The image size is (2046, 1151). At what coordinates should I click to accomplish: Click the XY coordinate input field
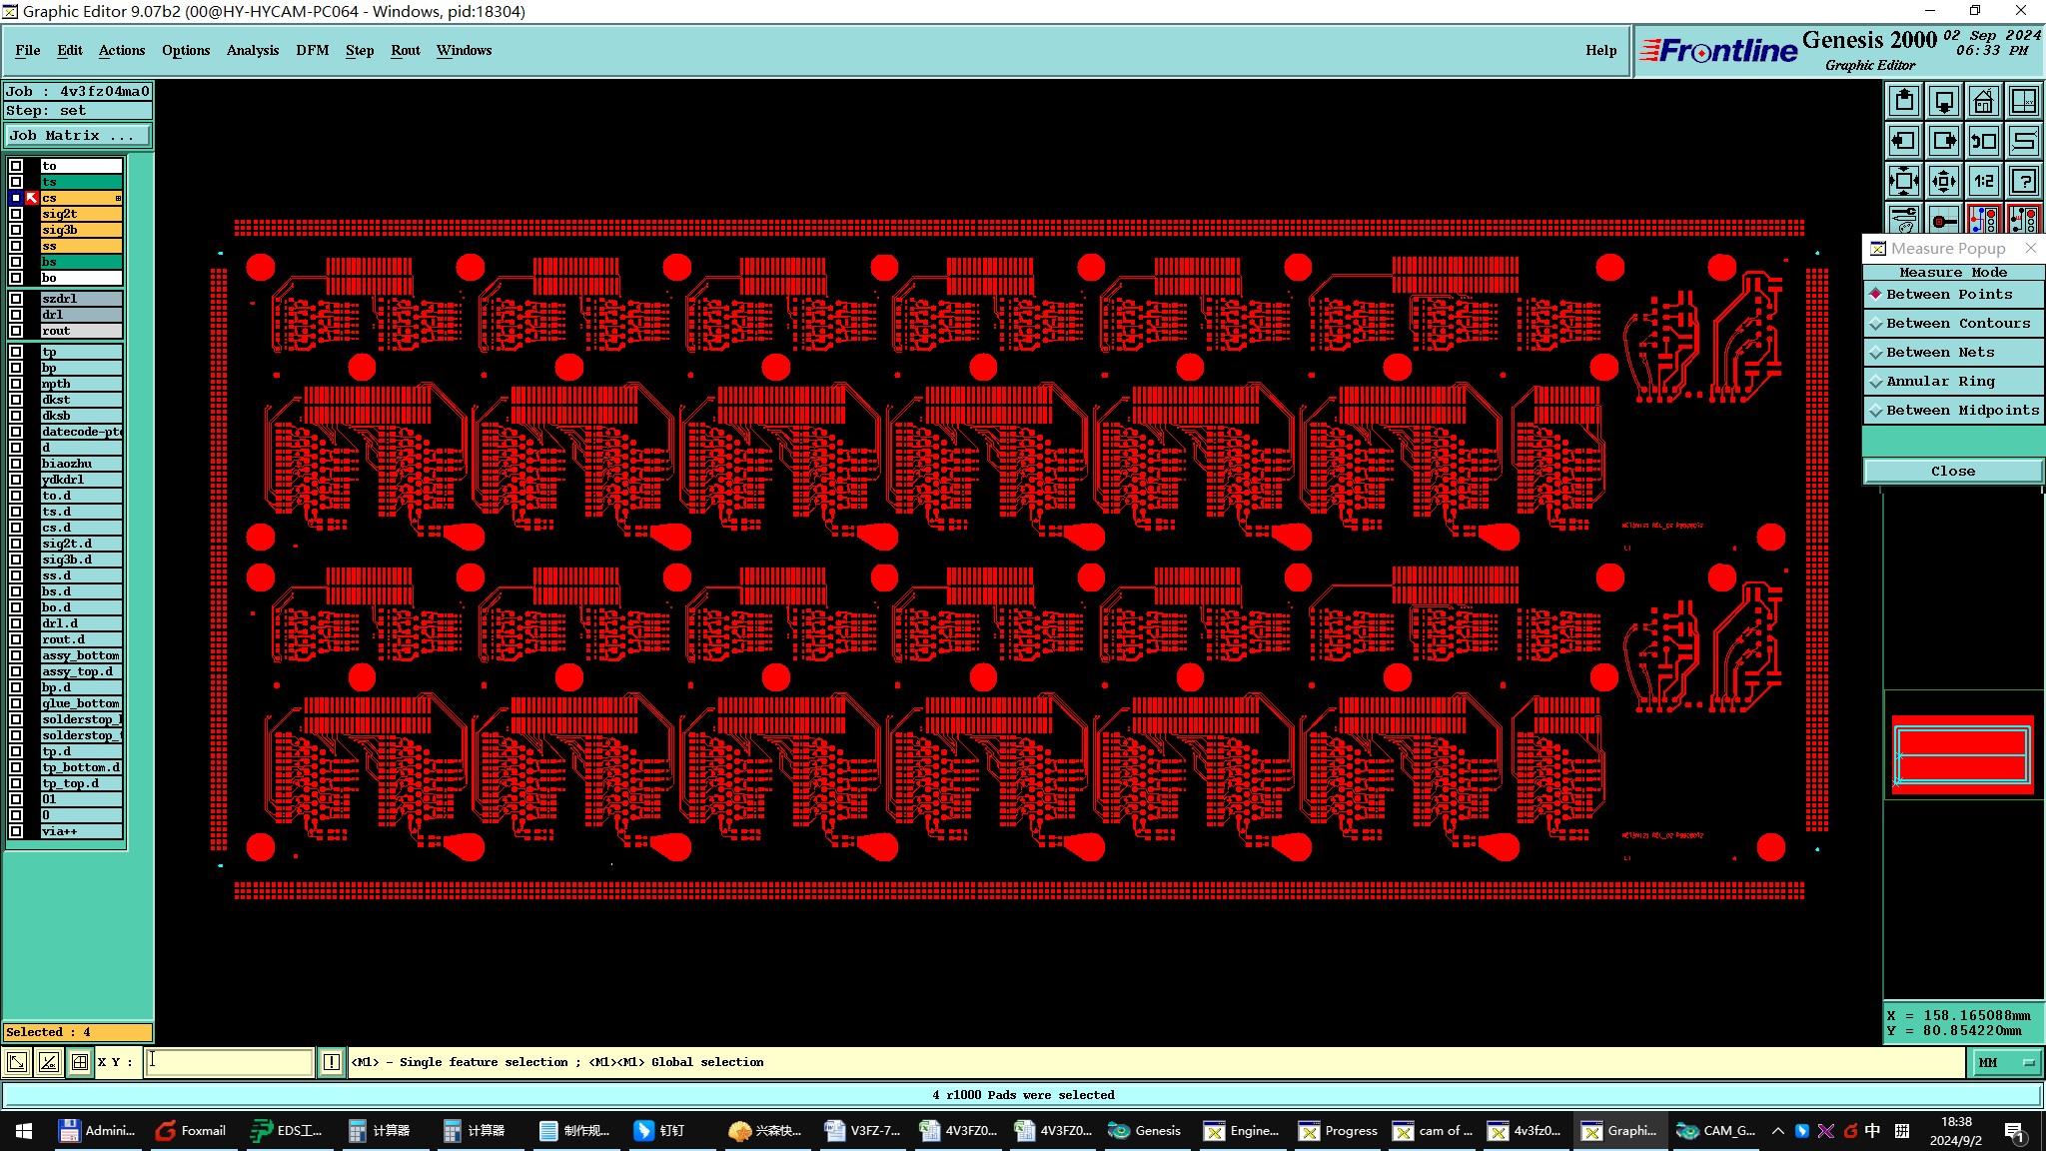pyautogui.click(x=230, y=1062)
